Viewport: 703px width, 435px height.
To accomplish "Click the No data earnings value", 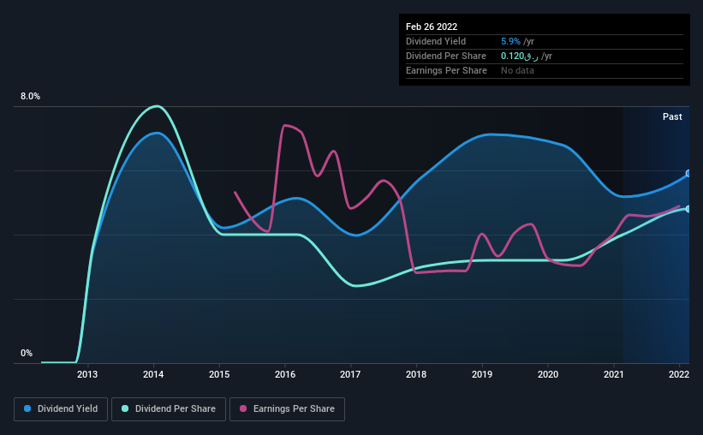I will click(x=517, y=70).
